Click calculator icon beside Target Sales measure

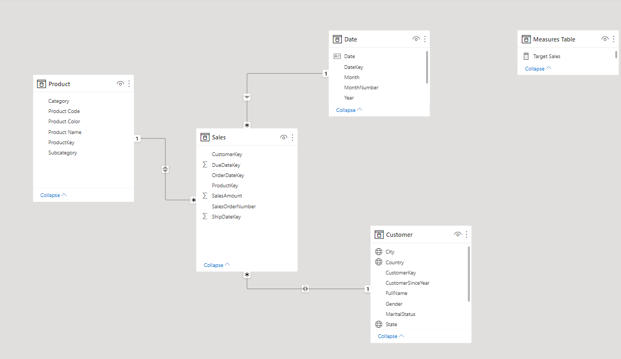526,56
